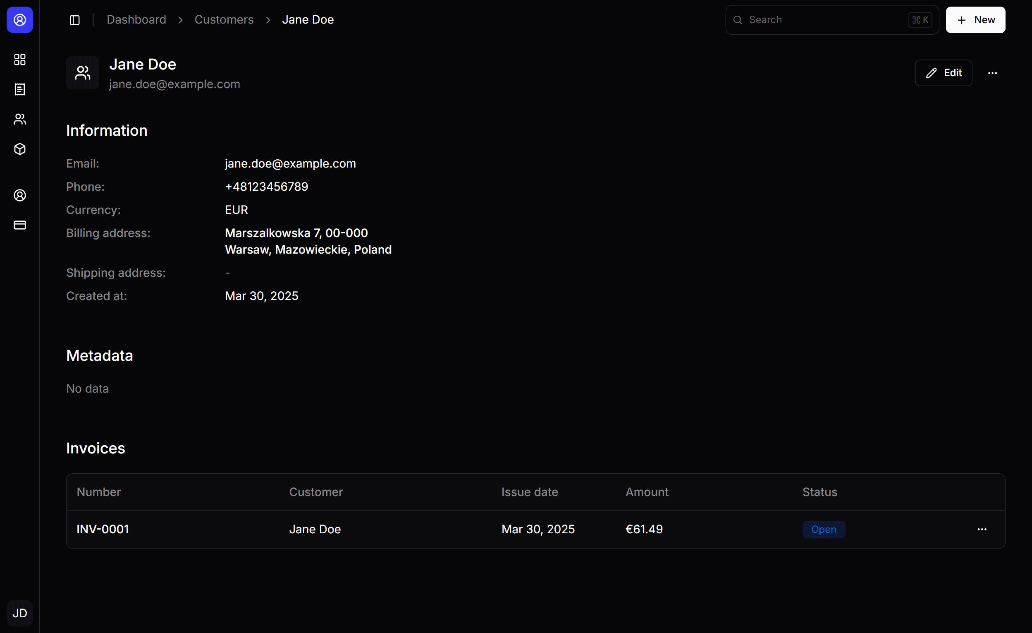Click the Open status badge
The height and width of the screenshot is (633, 1032).
click(824, 530)
